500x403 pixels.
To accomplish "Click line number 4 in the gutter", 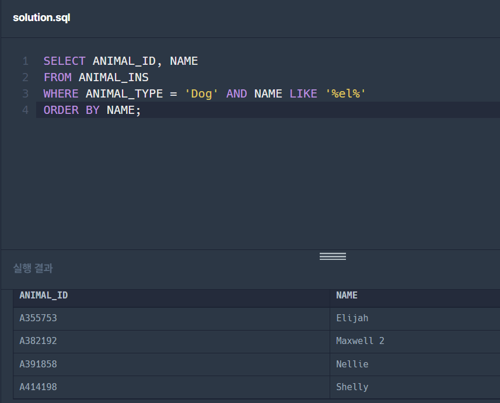I will 26,110.
